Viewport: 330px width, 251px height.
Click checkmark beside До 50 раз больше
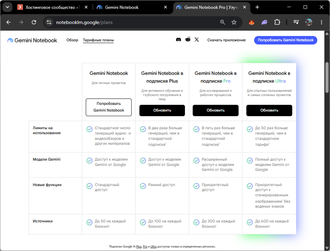250,129
